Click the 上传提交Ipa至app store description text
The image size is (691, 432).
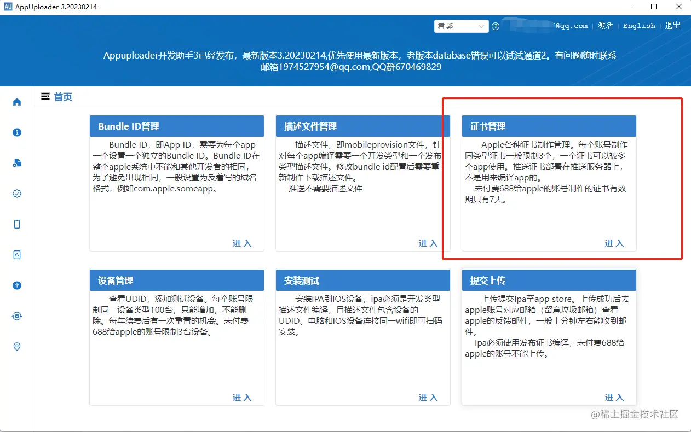(546, 326)
